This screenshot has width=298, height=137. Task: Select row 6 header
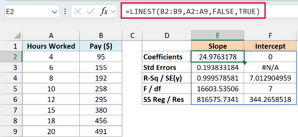(11, 99)
